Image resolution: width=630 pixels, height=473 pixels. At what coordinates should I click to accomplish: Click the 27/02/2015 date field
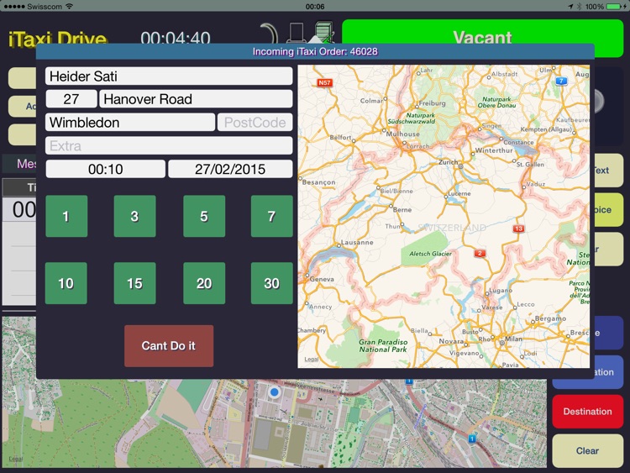coord(230,169)
